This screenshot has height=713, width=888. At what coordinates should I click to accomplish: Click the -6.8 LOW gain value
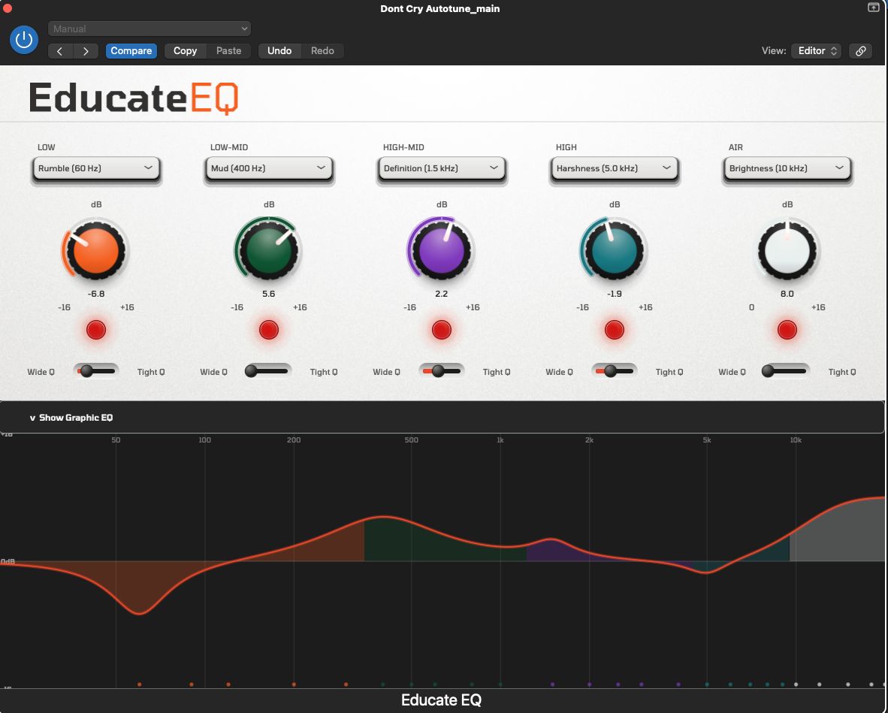[x=96, y=294]
